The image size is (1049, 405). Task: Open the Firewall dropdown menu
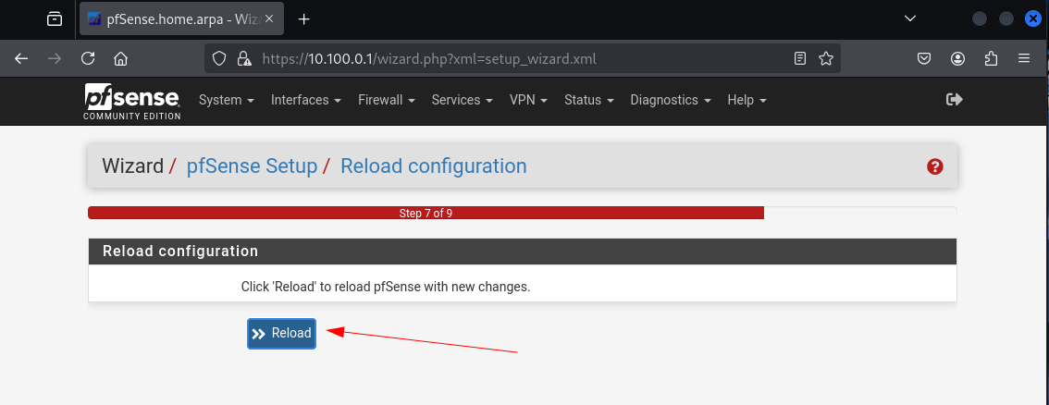click(387, 100)
